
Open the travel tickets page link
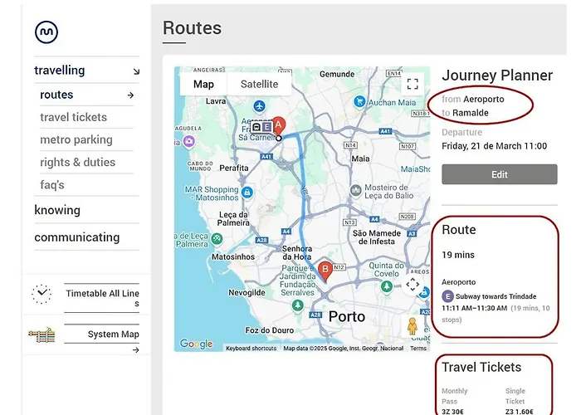73,118
